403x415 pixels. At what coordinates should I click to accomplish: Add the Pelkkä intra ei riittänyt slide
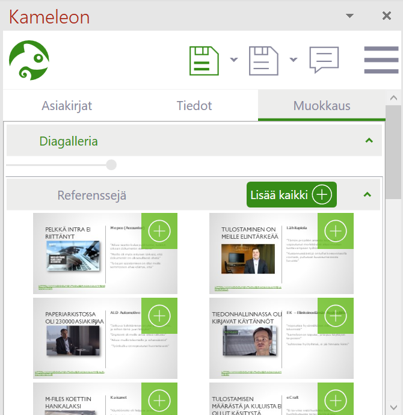[x=159, y=230]
